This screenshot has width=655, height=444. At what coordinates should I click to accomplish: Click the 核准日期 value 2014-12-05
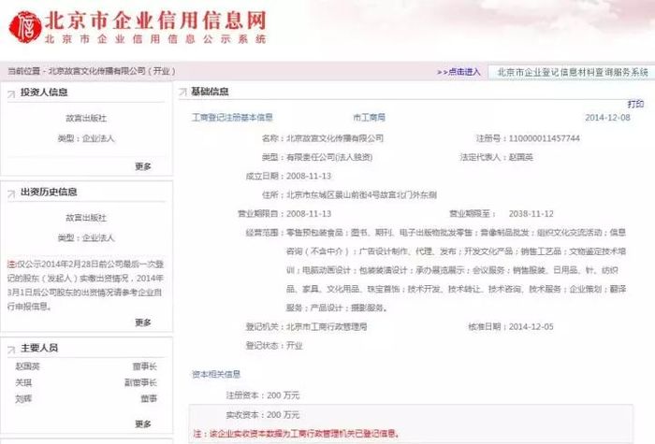531,327
